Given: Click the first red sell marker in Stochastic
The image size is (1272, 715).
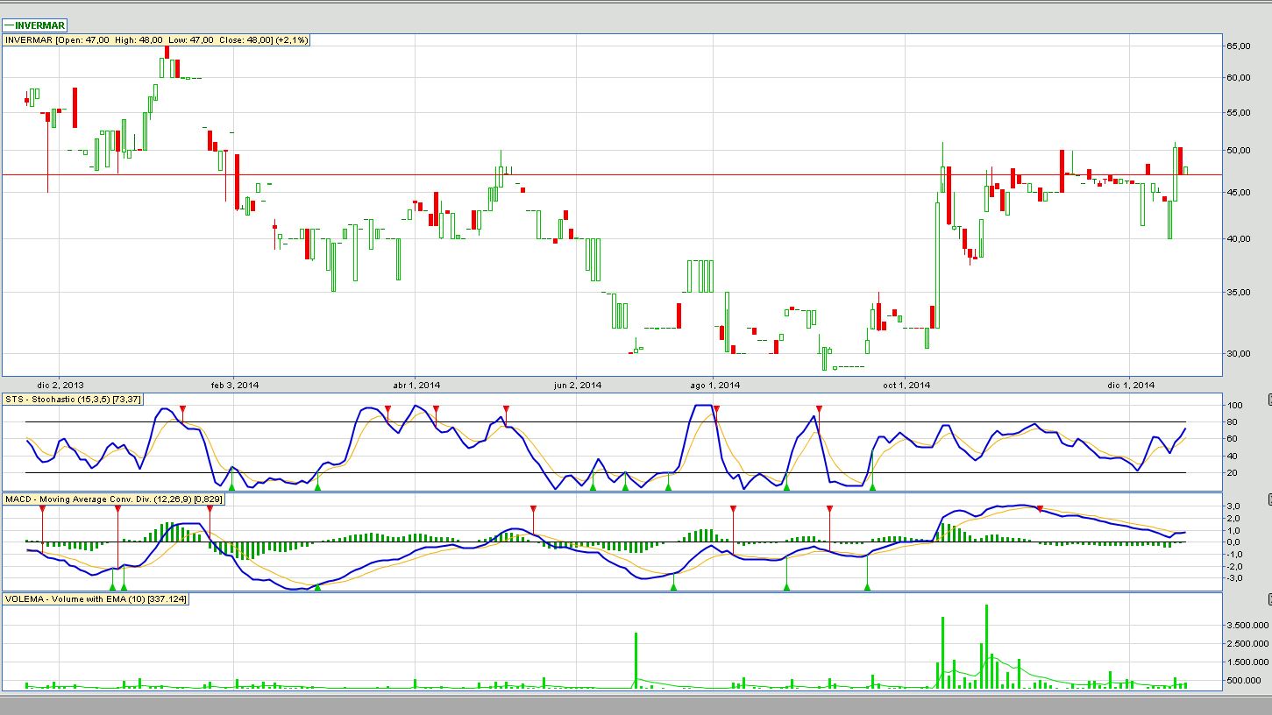Looking at the screenshot, I should click(x=182, y=409).
